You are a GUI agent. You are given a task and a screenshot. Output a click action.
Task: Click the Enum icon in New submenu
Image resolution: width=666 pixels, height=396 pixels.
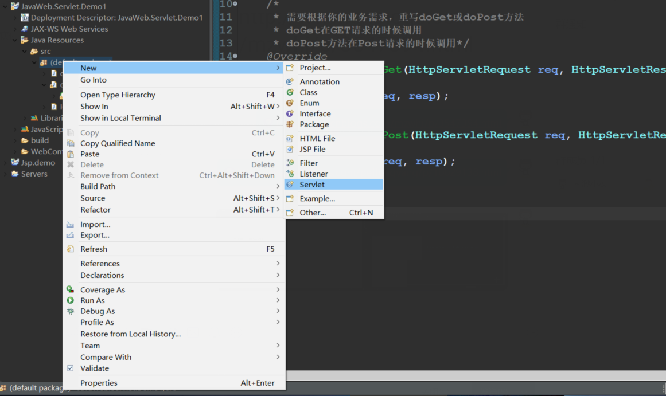coord(290,103)
